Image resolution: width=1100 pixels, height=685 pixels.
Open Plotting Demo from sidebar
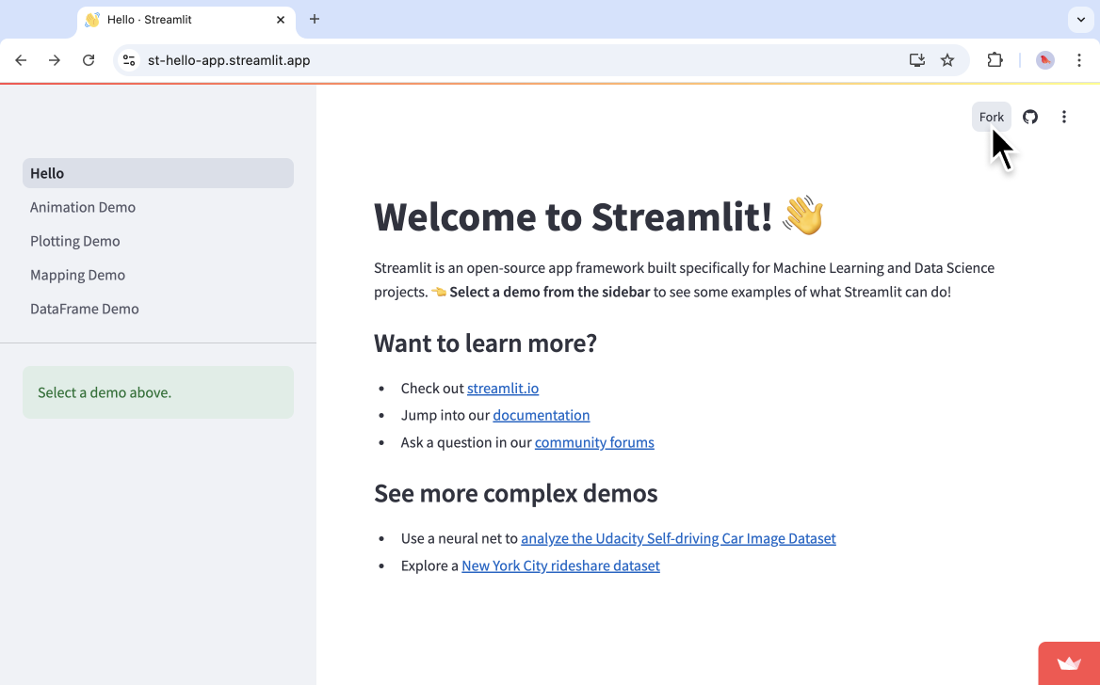[x=75, y=241]
